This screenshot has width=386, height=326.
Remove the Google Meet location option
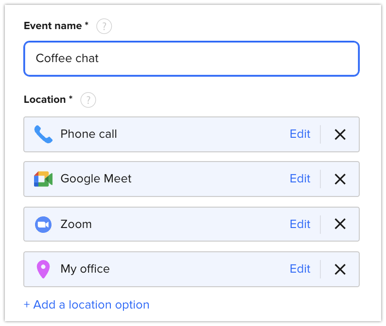click(340, 179)
